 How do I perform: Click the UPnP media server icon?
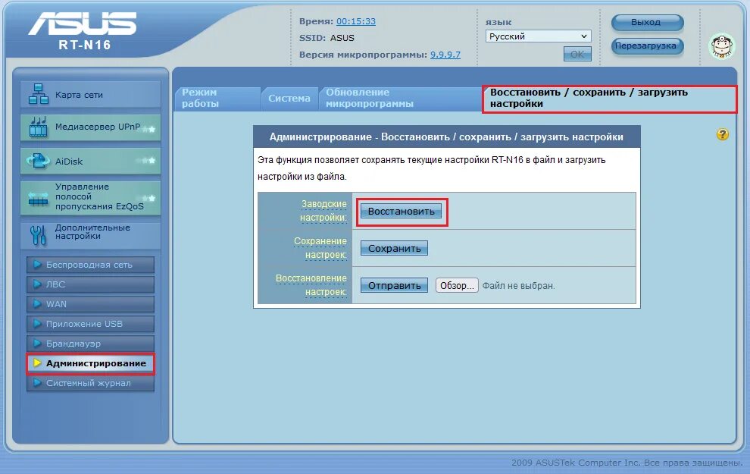39,127
